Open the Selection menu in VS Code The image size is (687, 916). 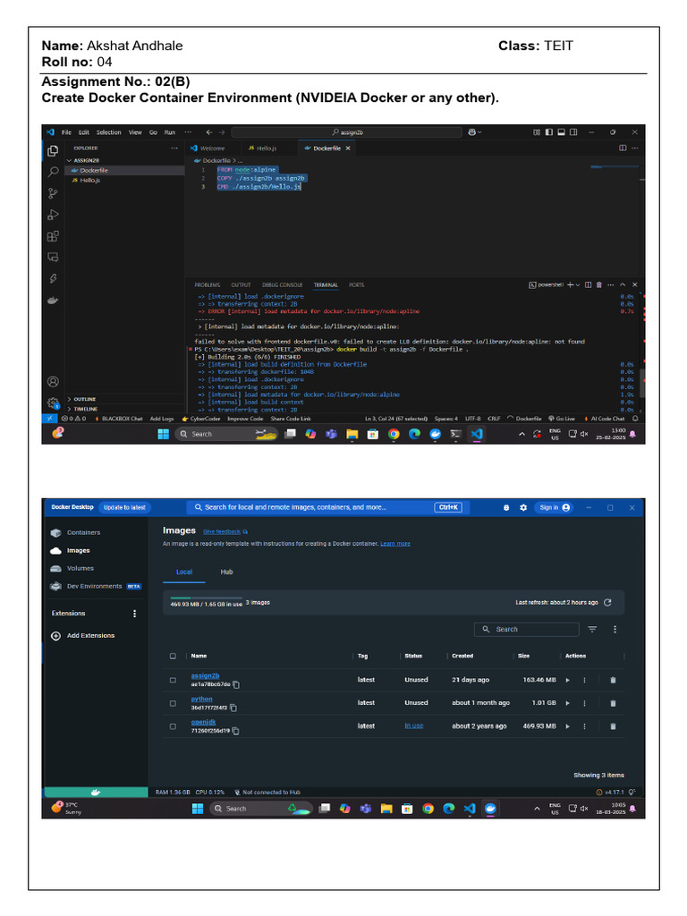pos(108,132)
